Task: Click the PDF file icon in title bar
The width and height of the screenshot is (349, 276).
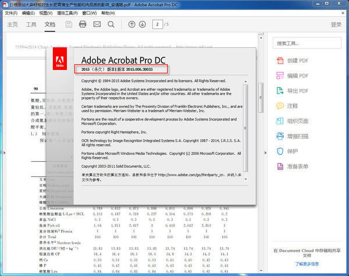Action: (5, 4)
